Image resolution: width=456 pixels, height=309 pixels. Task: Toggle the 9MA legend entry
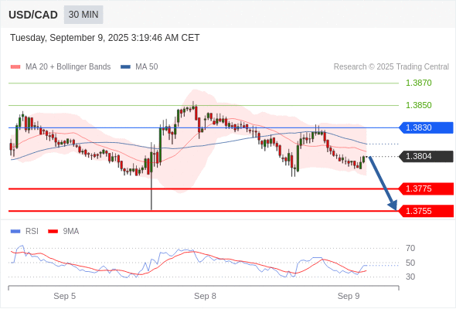63,232
